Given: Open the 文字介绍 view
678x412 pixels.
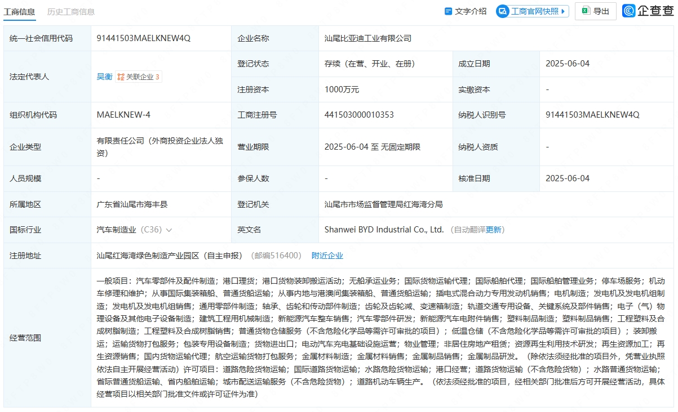Looking at the screenshot, I should point(466,11).
